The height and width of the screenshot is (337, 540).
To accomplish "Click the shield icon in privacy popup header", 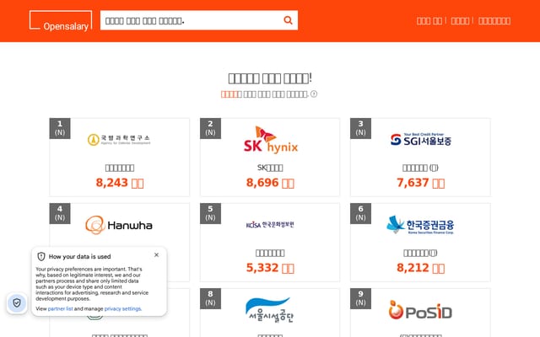I will point(41,256).
